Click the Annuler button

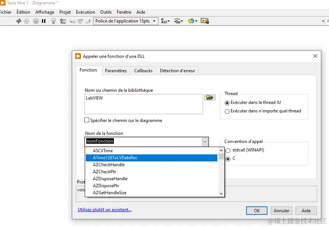click(281, 211)
